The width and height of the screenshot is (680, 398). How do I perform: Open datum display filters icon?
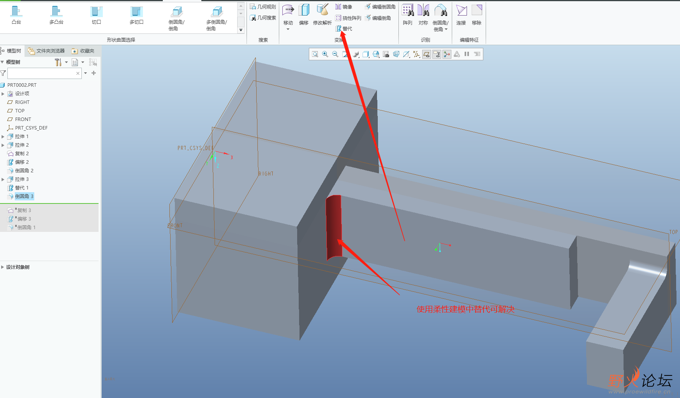416,54
